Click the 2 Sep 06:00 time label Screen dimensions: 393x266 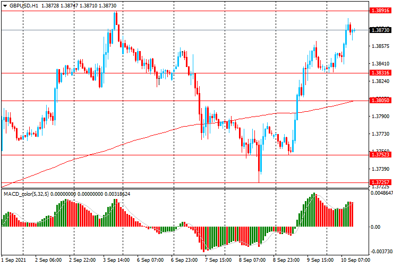tap(48, 260)
